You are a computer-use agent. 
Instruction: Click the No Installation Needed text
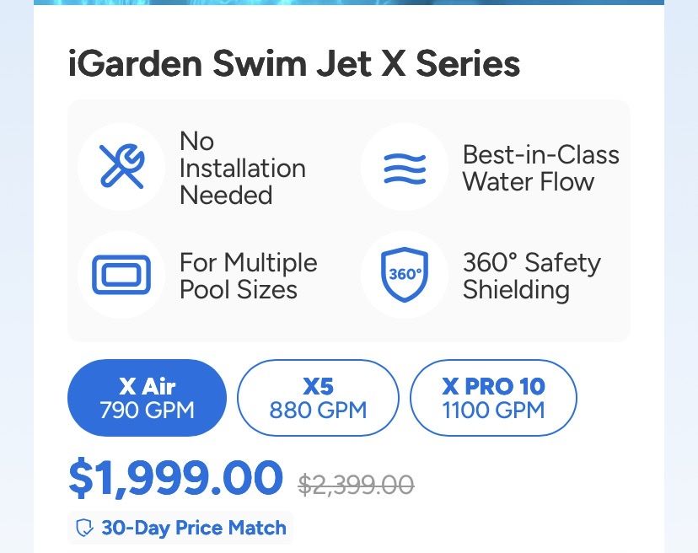tap(243, 169)
